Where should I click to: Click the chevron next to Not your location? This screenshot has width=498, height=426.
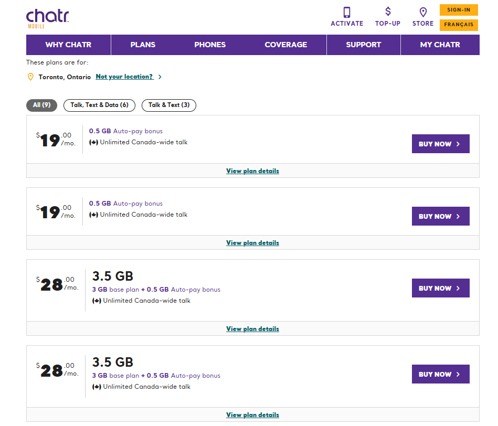pos(160,77)
